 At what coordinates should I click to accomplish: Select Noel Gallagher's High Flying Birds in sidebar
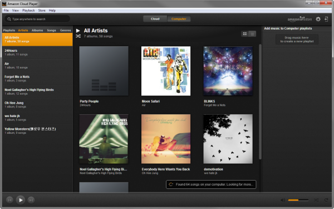[x=37, y=92]
